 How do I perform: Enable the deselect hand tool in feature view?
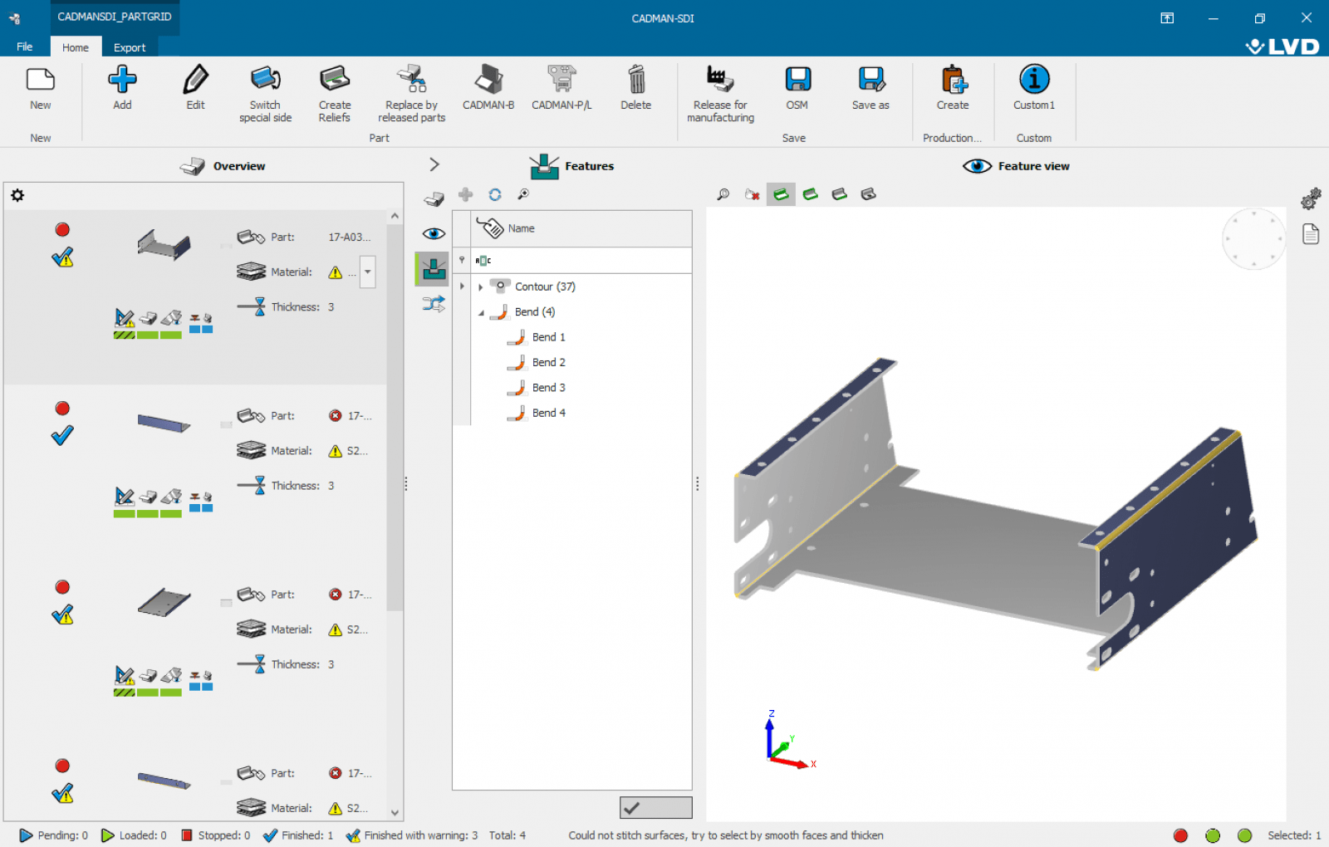click(752, 193)
